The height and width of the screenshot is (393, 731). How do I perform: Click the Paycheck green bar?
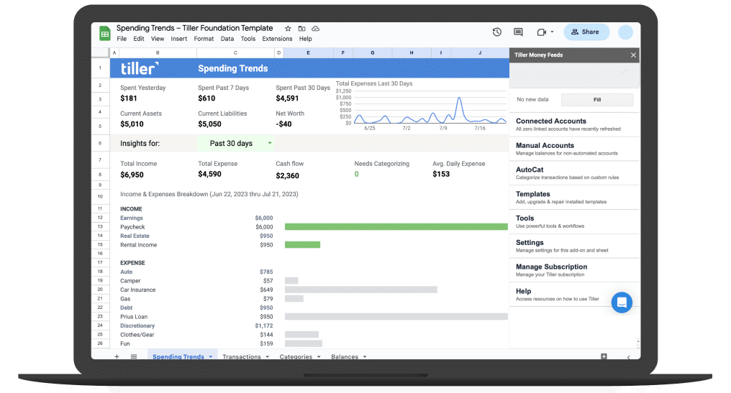pyautogui.click(x=396, y=227)
